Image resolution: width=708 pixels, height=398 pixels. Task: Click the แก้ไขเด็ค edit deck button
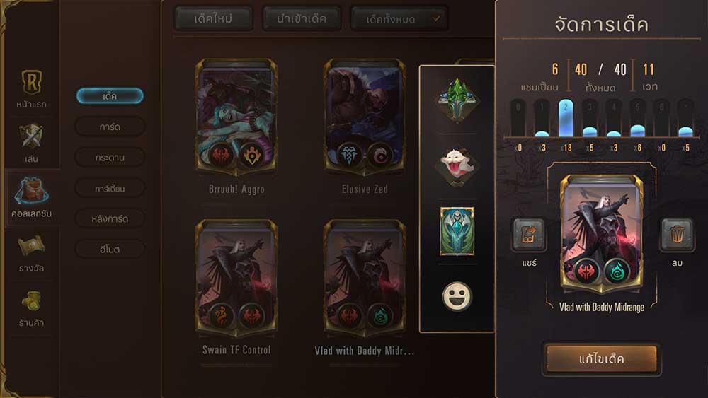pos(601,359)
